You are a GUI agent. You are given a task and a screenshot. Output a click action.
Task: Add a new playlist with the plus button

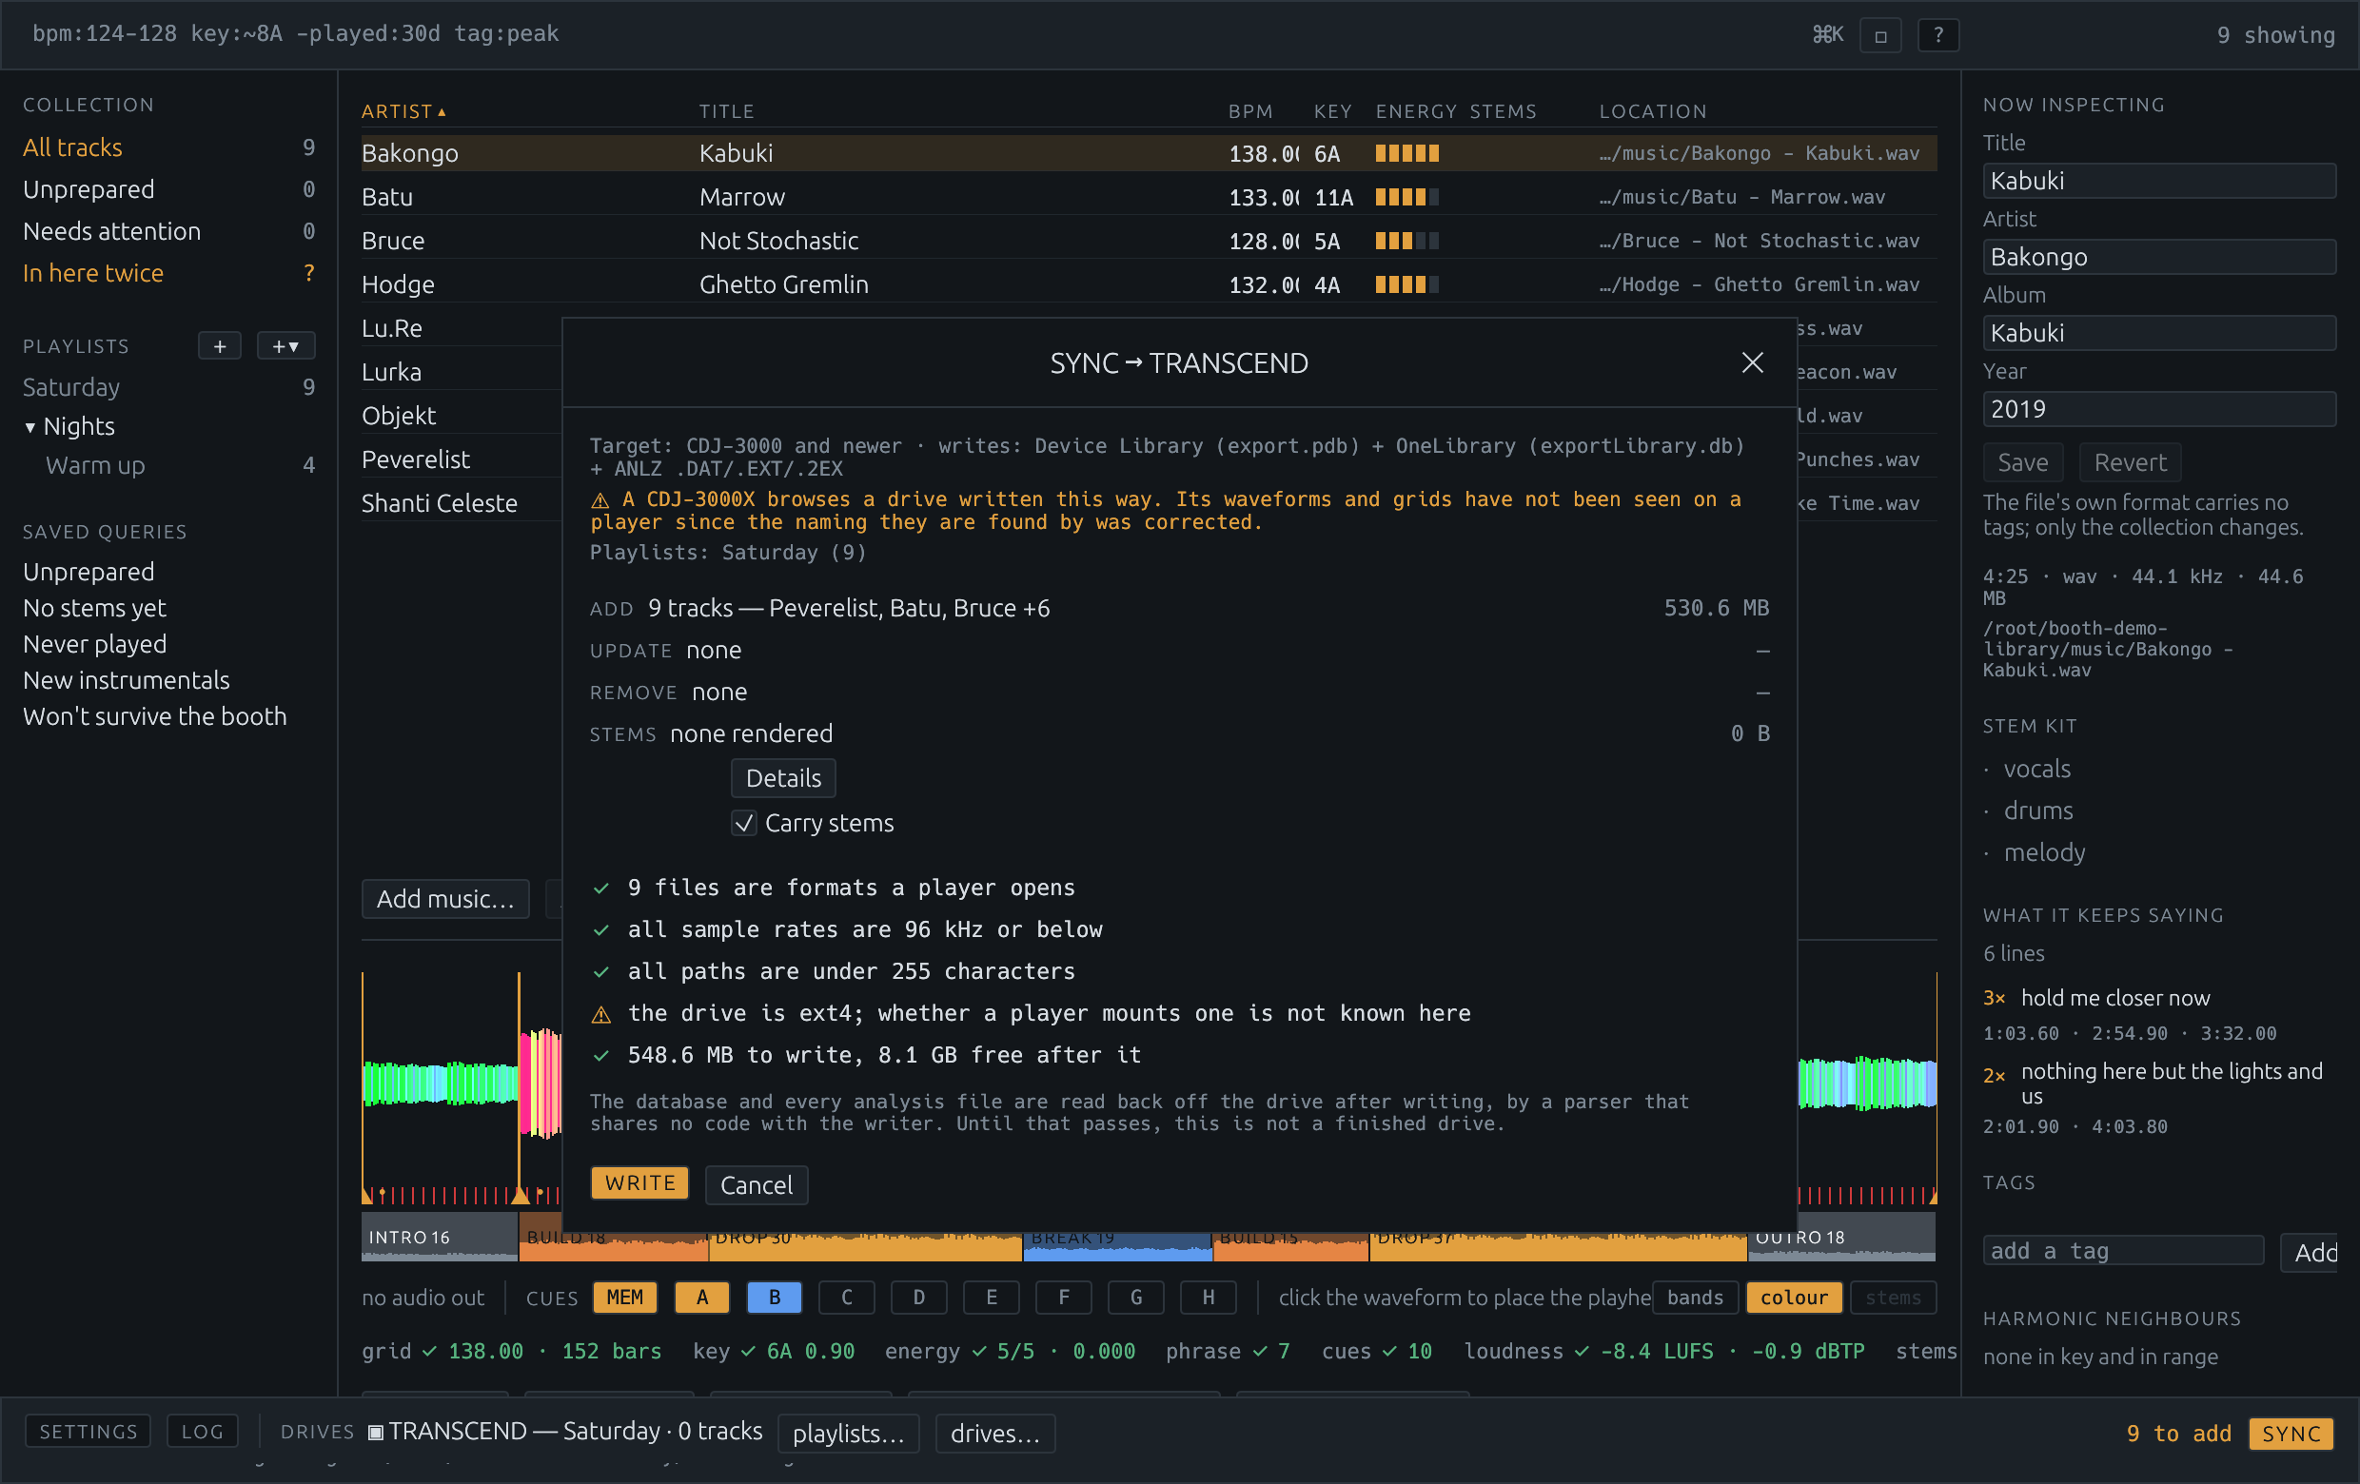pyautogui.click(x=220, y=345)
